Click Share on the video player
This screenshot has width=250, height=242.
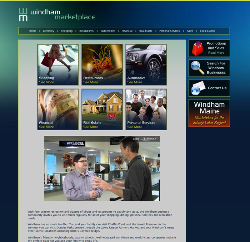tap(136, 139)
